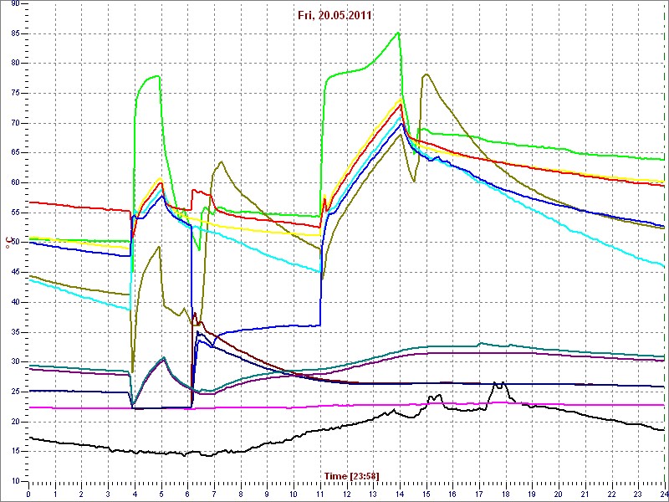Click hour 14 on the time axis
The width and height of the screenshot is (669, 502).
click(x=400, y=492)
